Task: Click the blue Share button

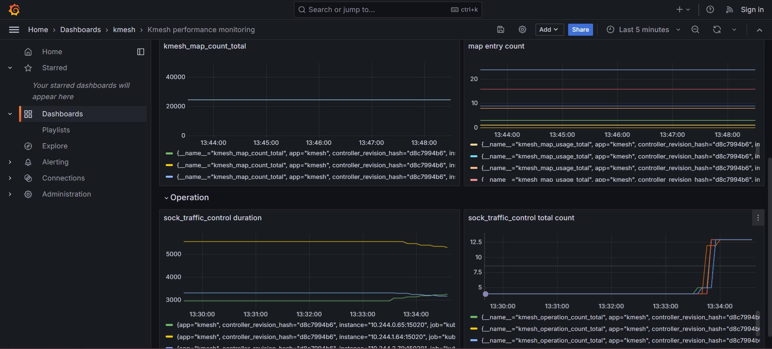Action: (x=580, y=30)
